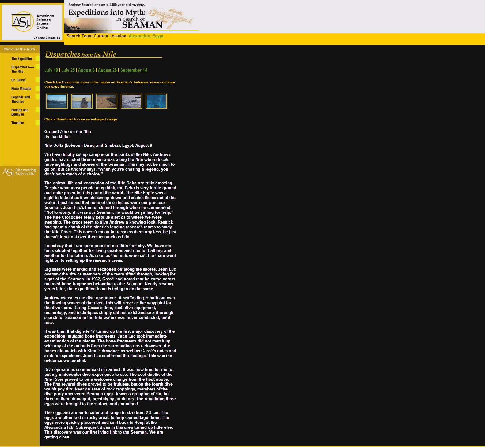Image resolution: width=485 pixels, height=447 pixels.
Task: Click the ASJ American Science Journal logo
Action: 32,22
